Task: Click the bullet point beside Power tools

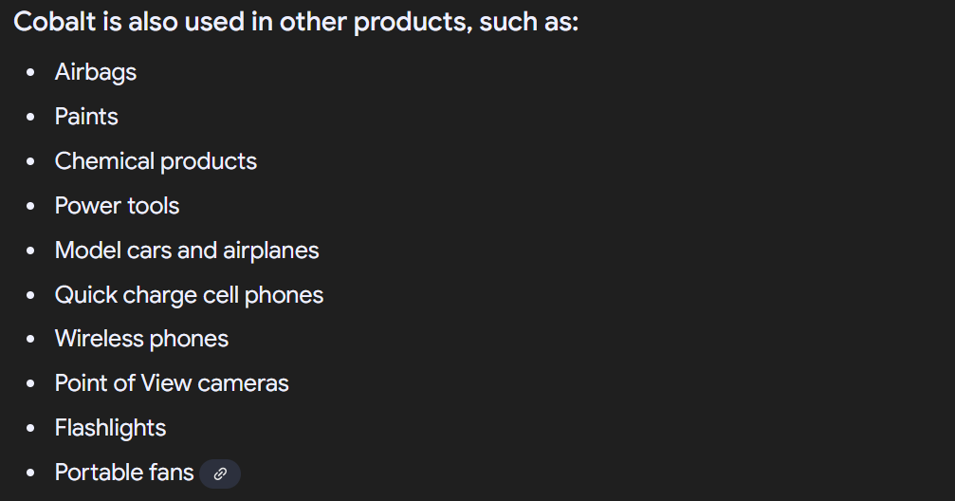Action: click(31, 206)
